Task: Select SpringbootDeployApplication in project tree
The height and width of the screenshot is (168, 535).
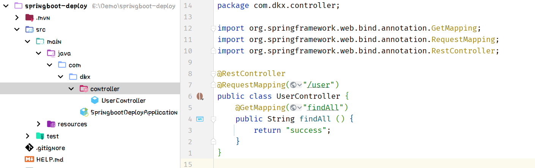Action: click(134, 112)
